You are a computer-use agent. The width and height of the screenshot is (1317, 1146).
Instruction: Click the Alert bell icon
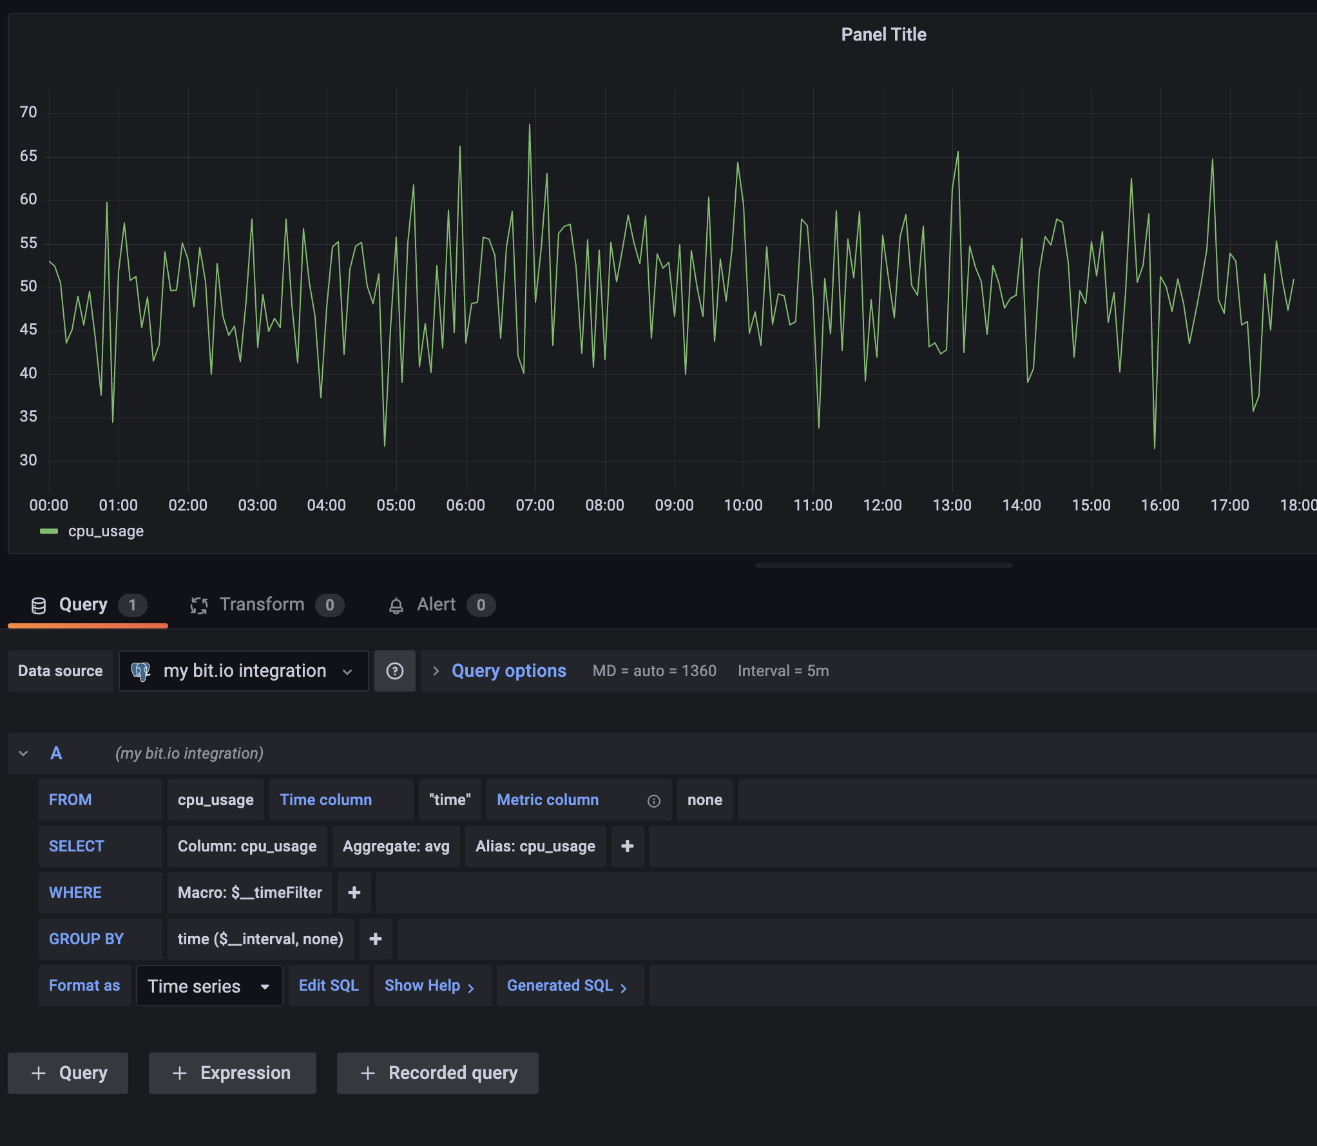click(396, 605)
